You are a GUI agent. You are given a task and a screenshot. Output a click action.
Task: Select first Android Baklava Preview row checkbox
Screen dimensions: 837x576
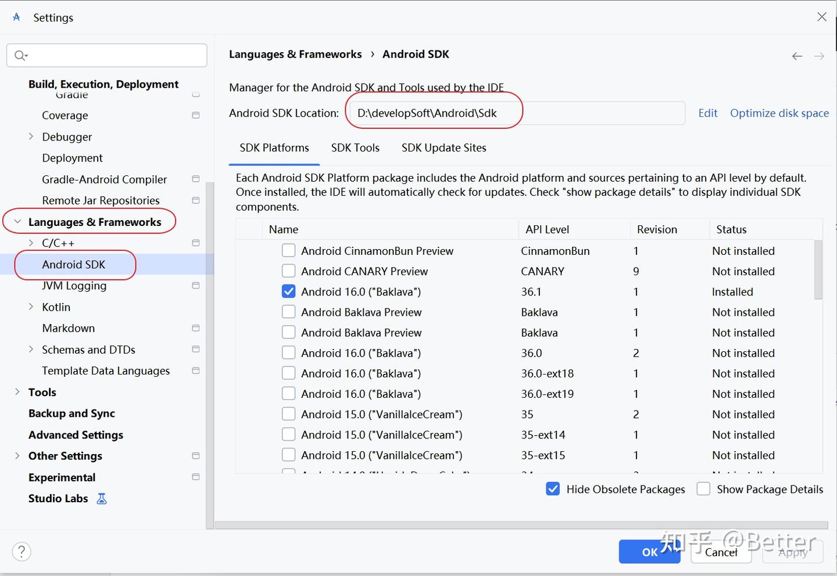pos(288,312)
